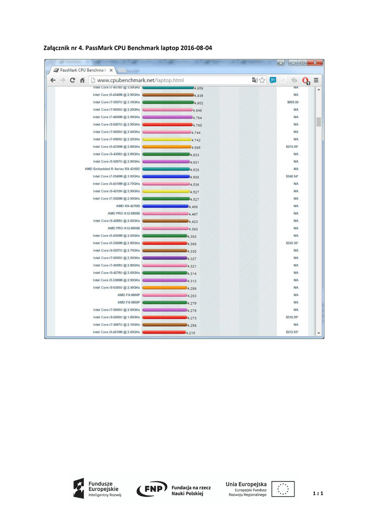Viewport: 367px width, 519px height.
Task: Reload the cpubenchmark page
Action: click(x=72, y=80)
